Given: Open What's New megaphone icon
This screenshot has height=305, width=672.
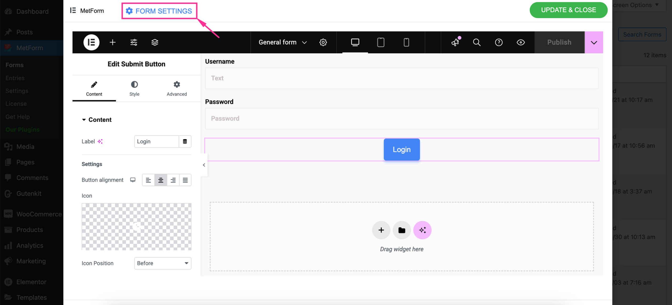Looking at the screenshot, I should click(x=455, y=42).
